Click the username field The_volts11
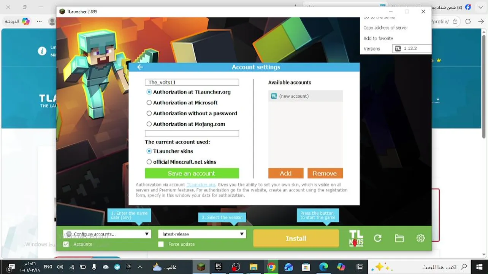The image size is (488, 274). point(192,82)
